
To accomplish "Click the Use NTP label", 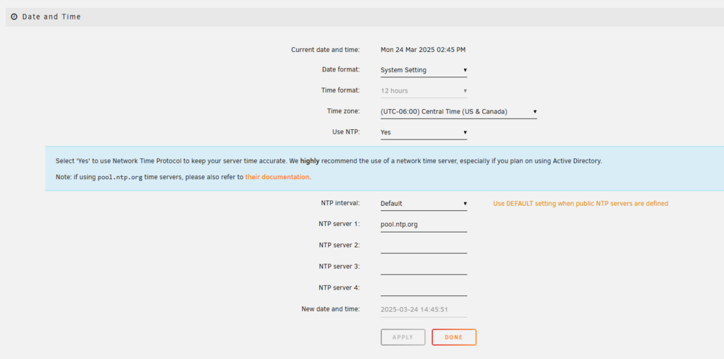I will point(346,131).
